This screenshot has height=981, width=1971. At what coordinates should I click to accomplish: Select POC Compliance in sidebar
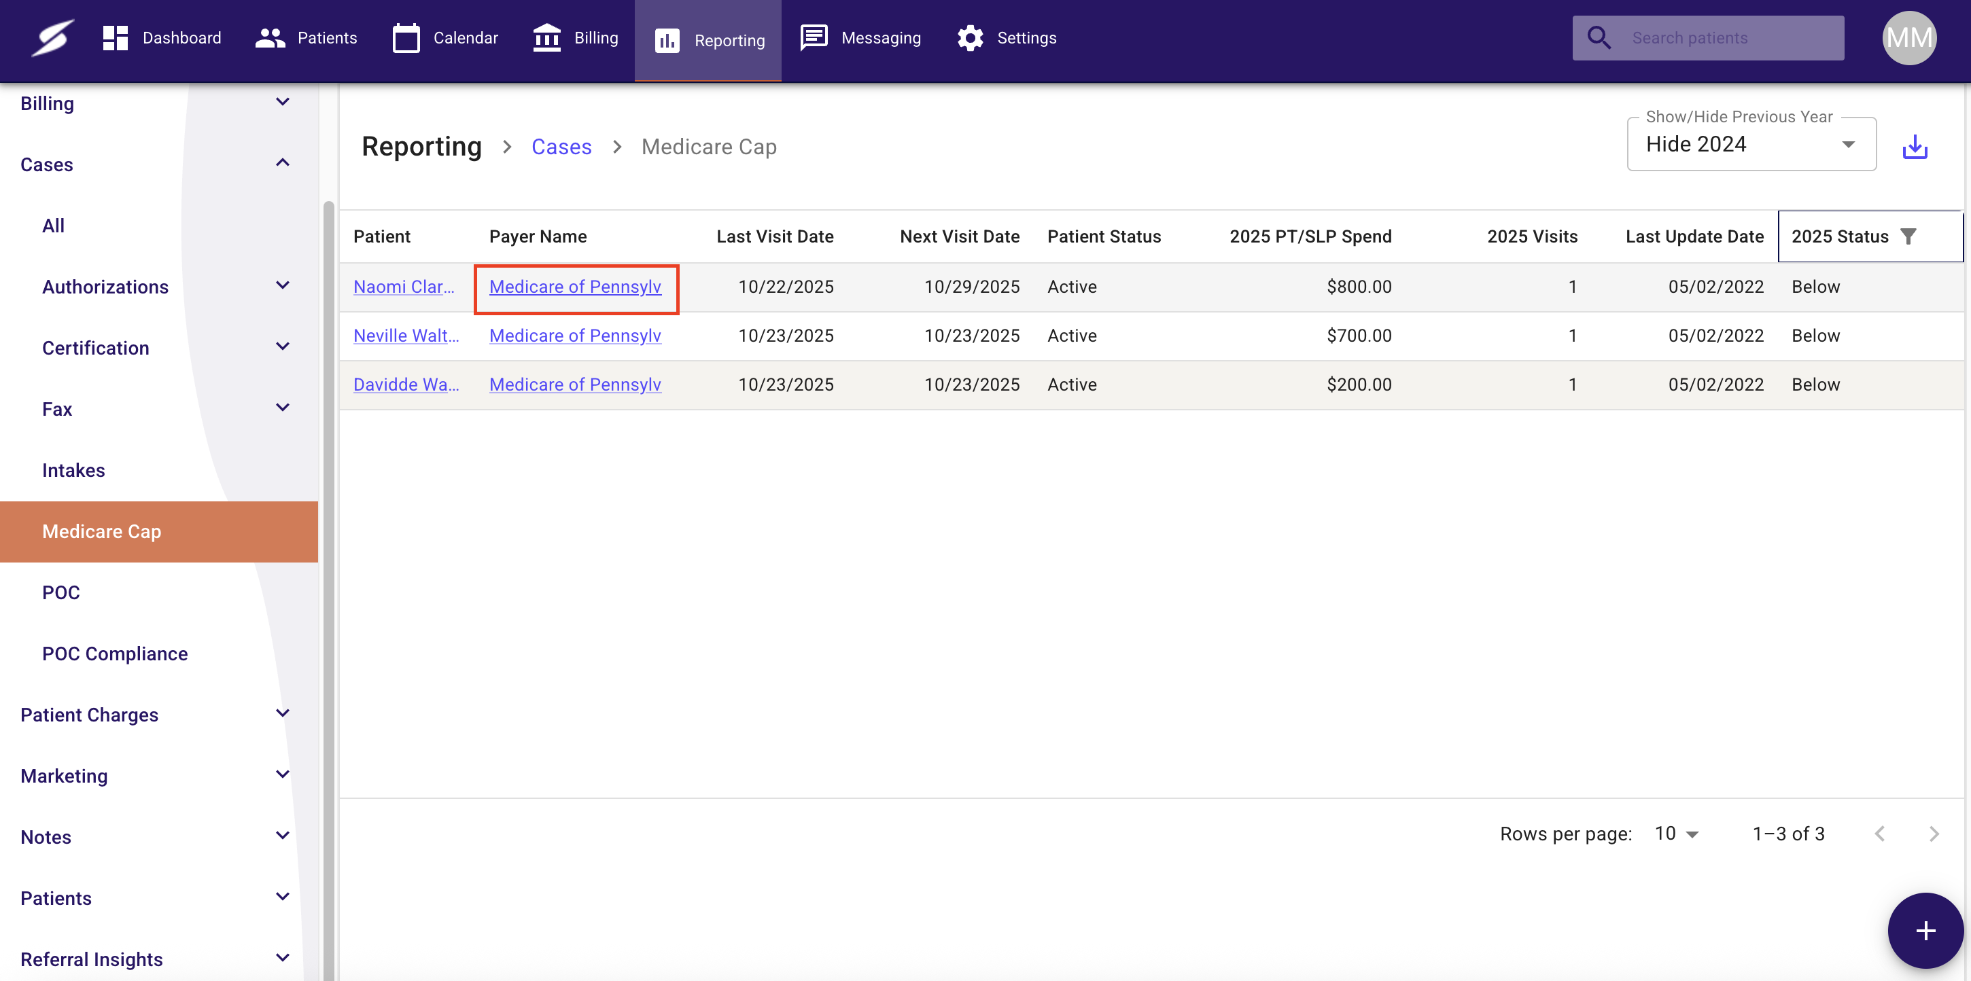(115, 653)
